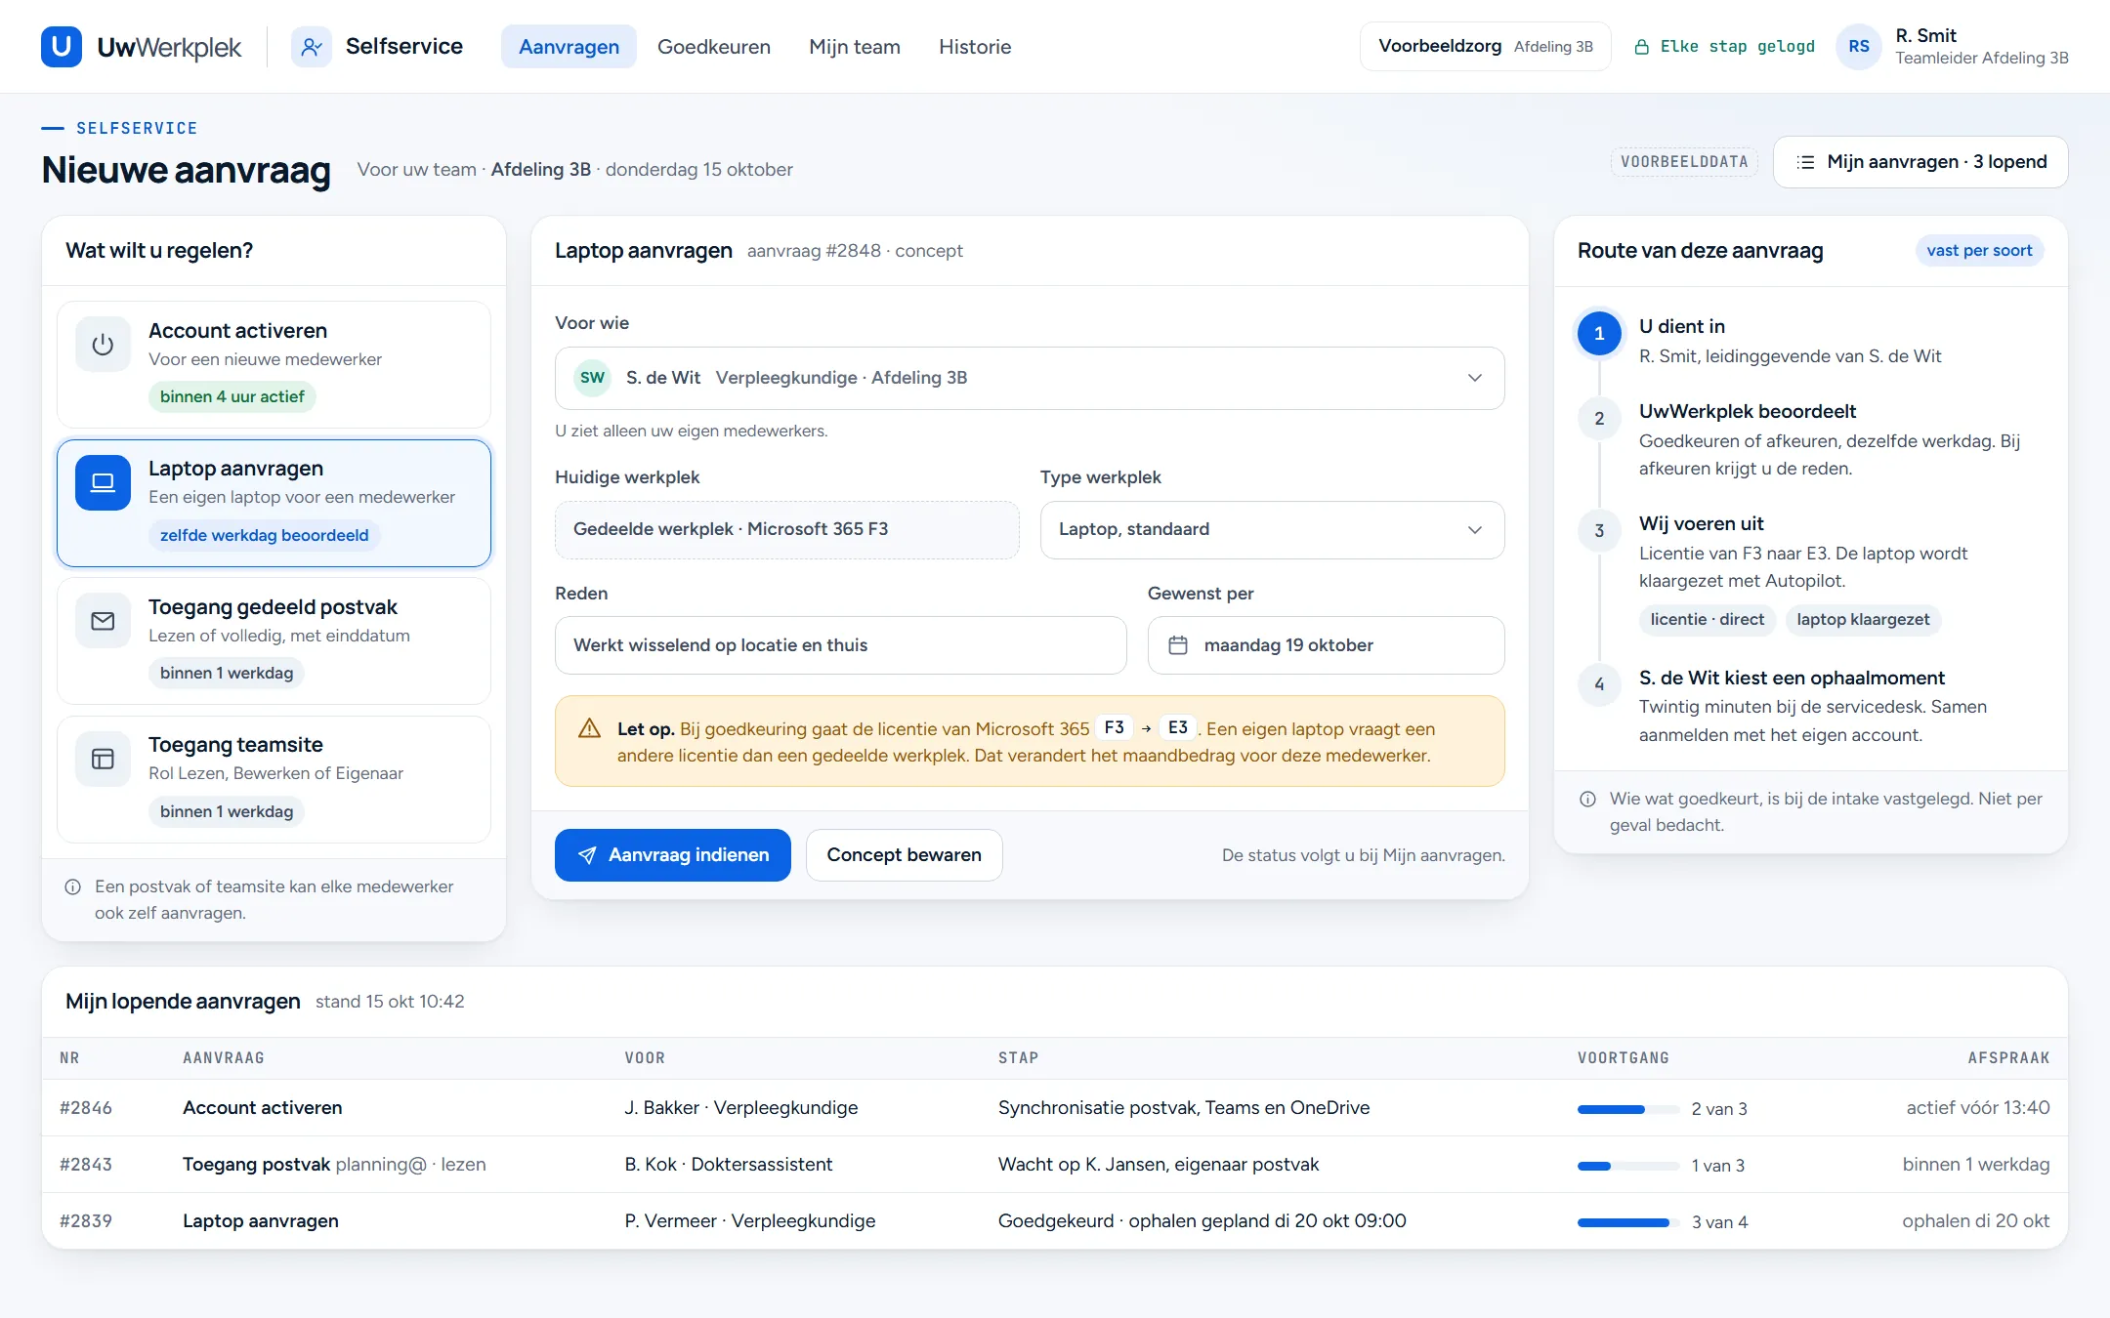2110x1318 pixels.
Task: Click the layout icon for Toegang teamsite
Action: click(103, 759)
